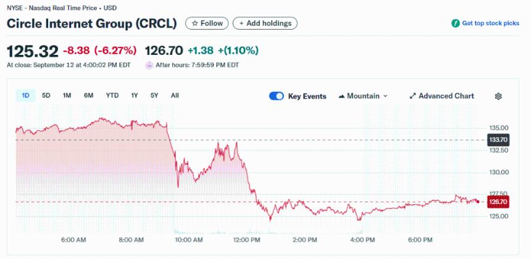
Task: Toggle the Key Events switch
Action: [x=276, y=96]
